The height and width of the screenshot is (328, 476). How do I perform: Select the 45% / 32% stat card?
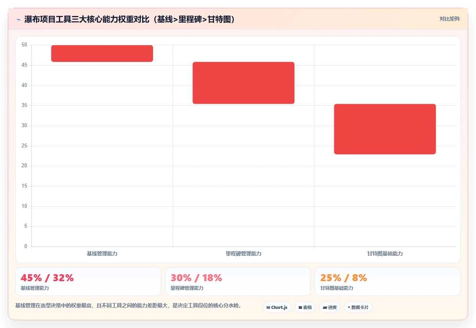tap(88, 282)
